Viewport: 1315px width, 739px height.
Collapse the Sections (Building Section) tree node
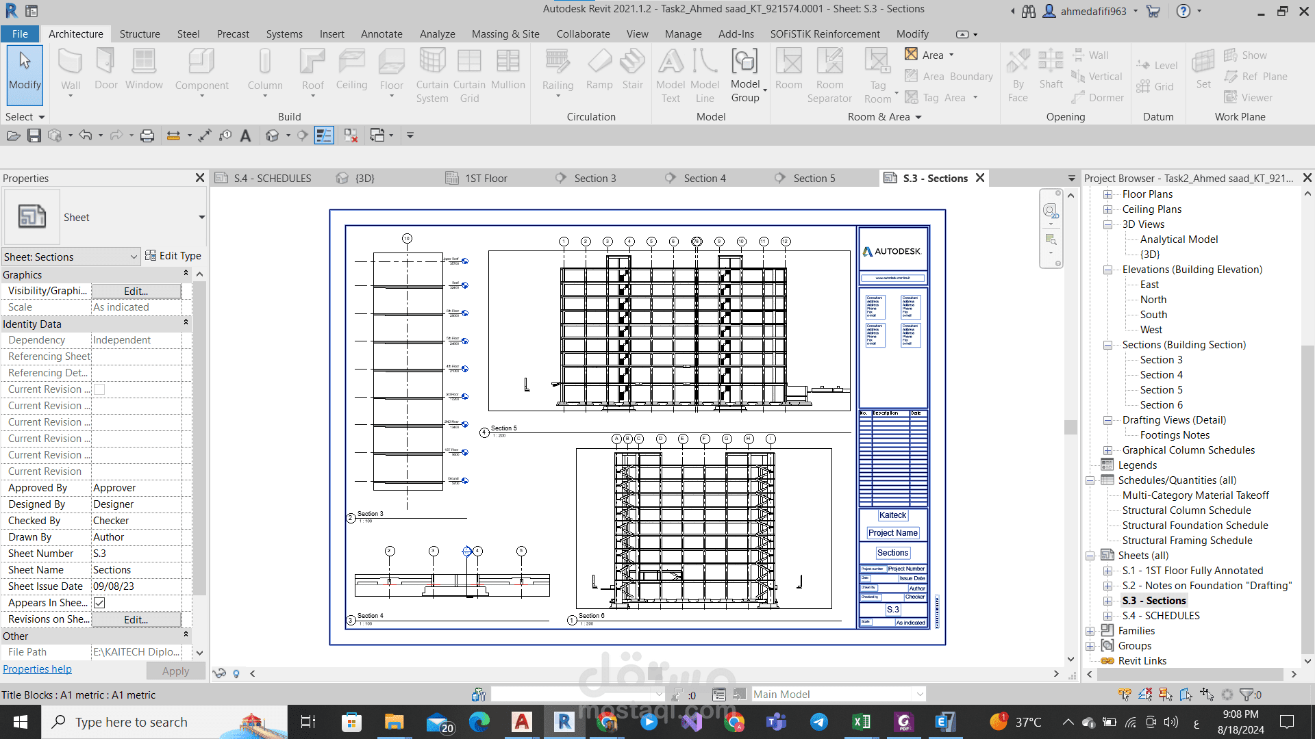(1107, 345)
